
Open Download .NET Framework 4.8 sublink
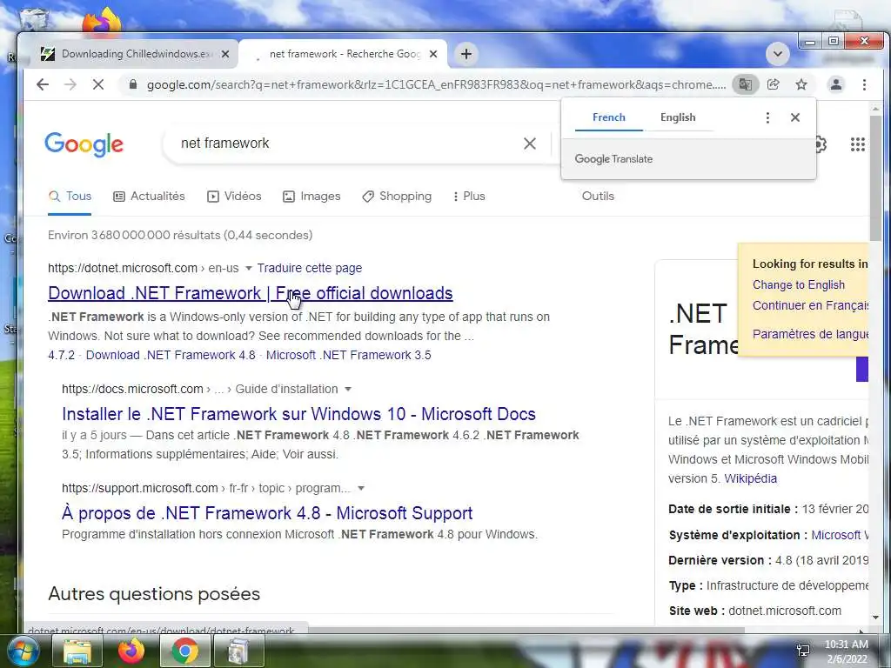point(171,355)
